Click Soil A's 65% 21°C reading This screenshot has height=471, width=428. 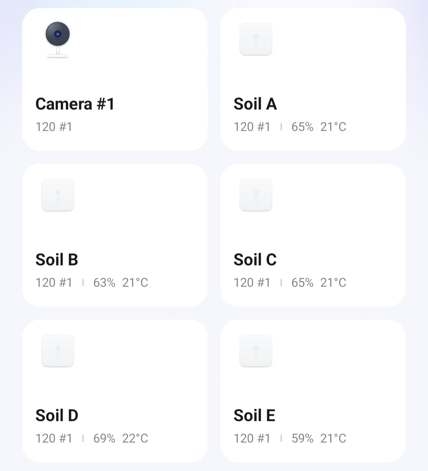319,127
